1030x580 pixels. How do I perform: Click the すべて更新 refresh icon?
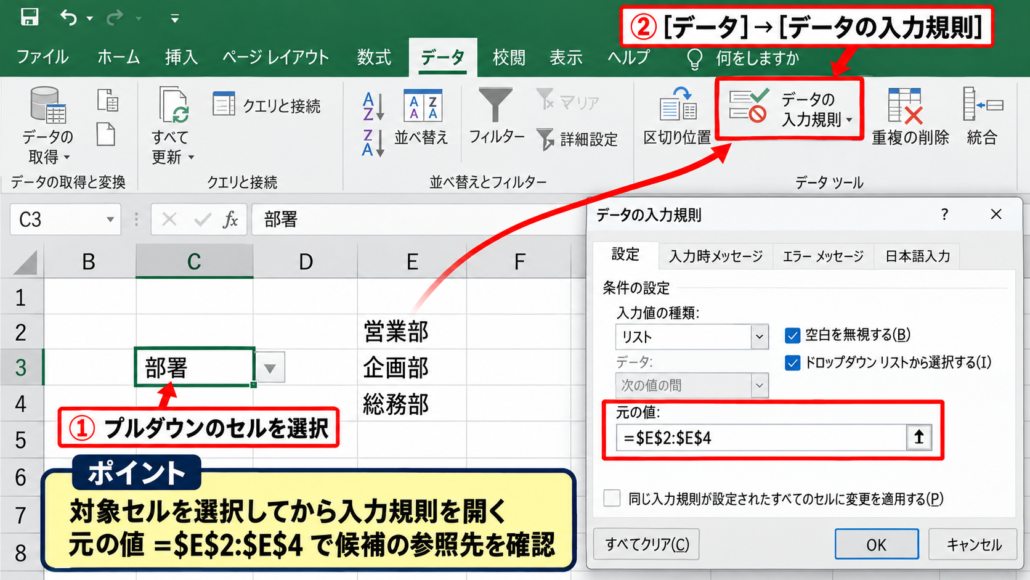(x=173, y=105)
